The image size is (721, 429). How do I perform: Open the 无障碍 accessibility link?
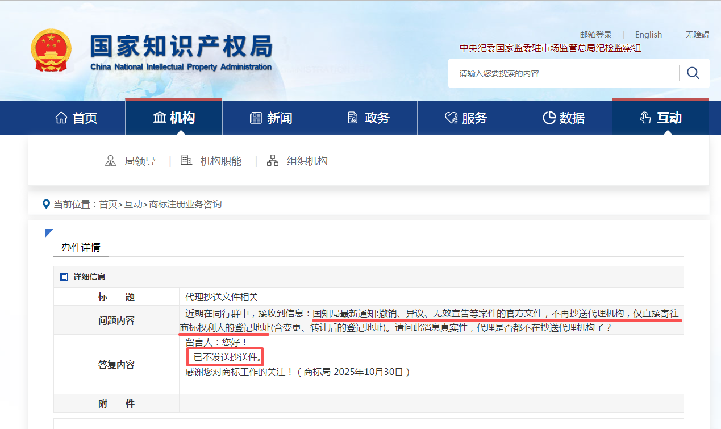coord(697,35)
